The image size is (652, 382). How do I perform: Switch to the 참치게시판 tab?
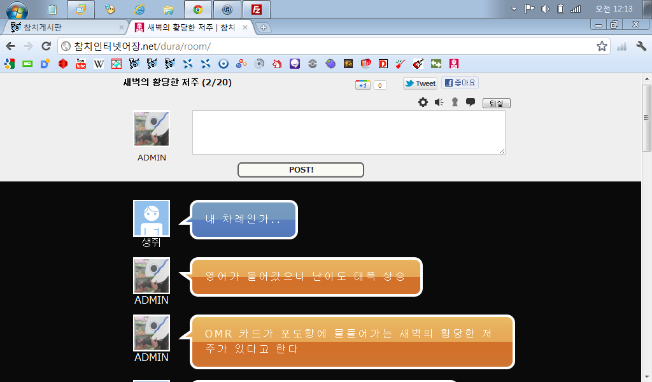(x=64, y=27)
